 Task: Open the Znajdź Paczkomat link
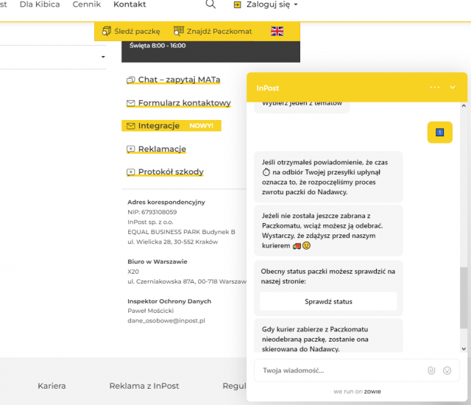(219, 31)
